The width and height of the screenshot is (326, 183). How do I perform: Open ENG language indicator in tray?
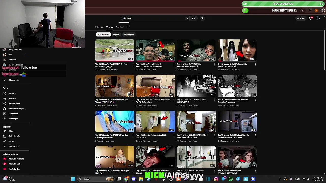click(x=297, y=179)
